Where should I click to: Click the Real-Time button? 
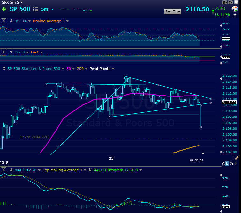(173, 11)
